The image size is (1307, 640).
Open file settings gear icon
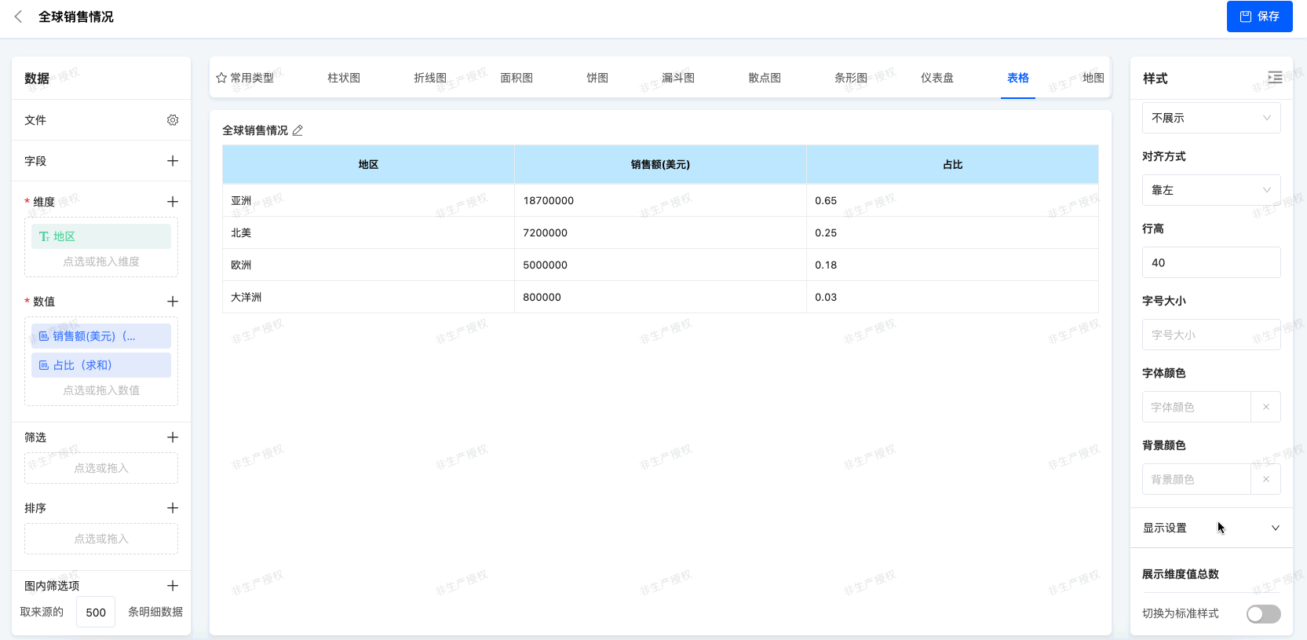click(173, 120)
